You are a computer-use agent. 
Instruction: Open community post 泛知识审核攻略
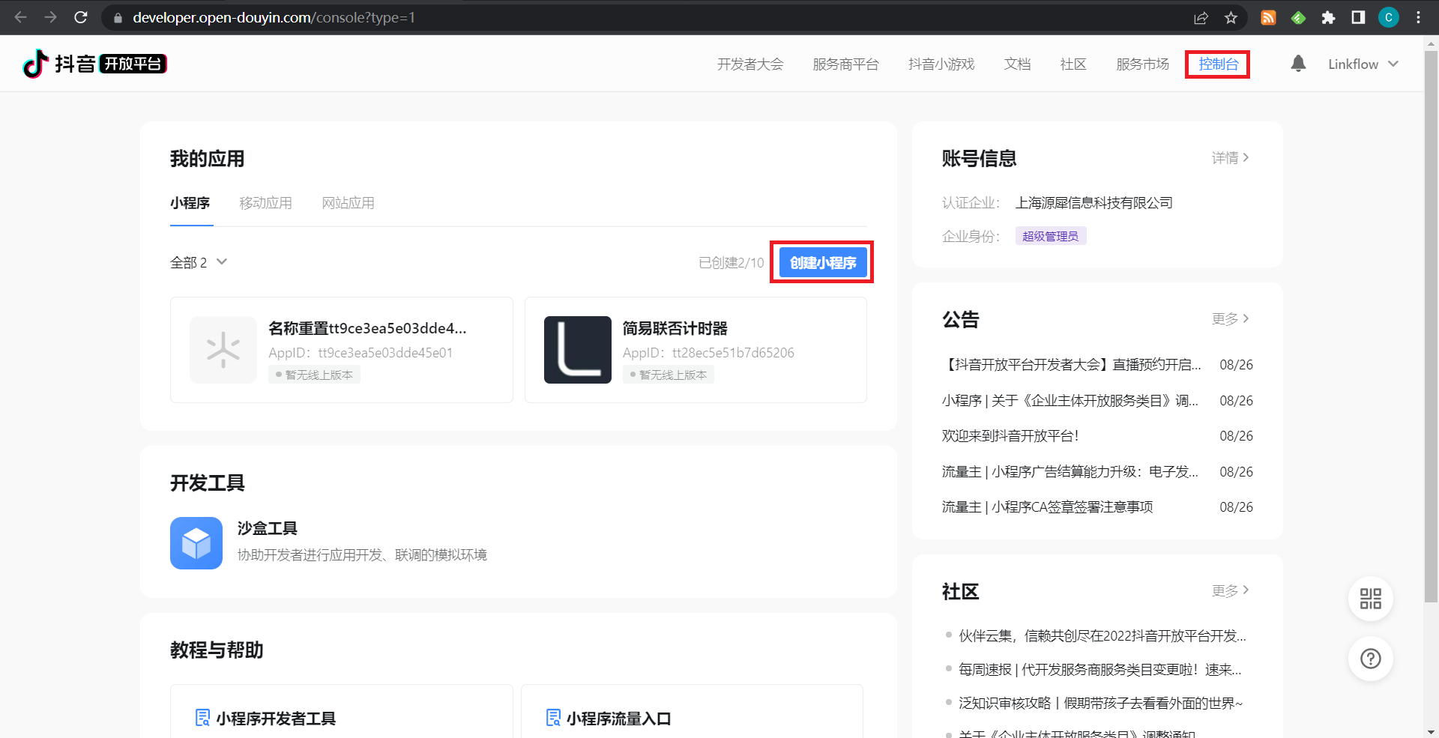pos(1100,704)
